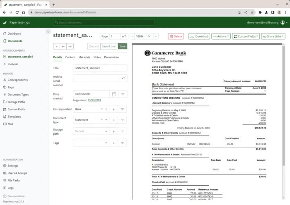
Task: Switch to the Details tab
Action: coord(58,57)
